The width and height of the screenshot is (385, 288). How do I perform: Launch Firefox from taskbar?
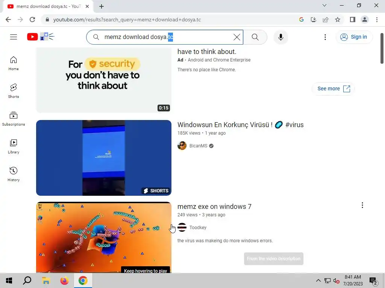(64, 280)
